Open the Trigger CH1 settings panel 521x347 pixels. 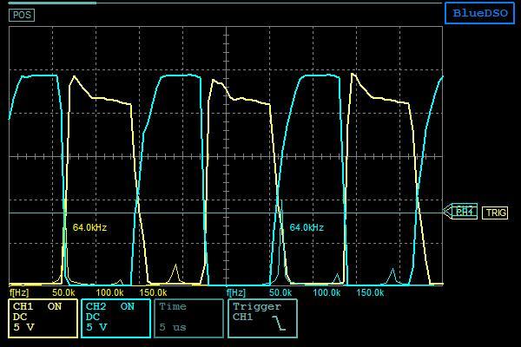262,318
